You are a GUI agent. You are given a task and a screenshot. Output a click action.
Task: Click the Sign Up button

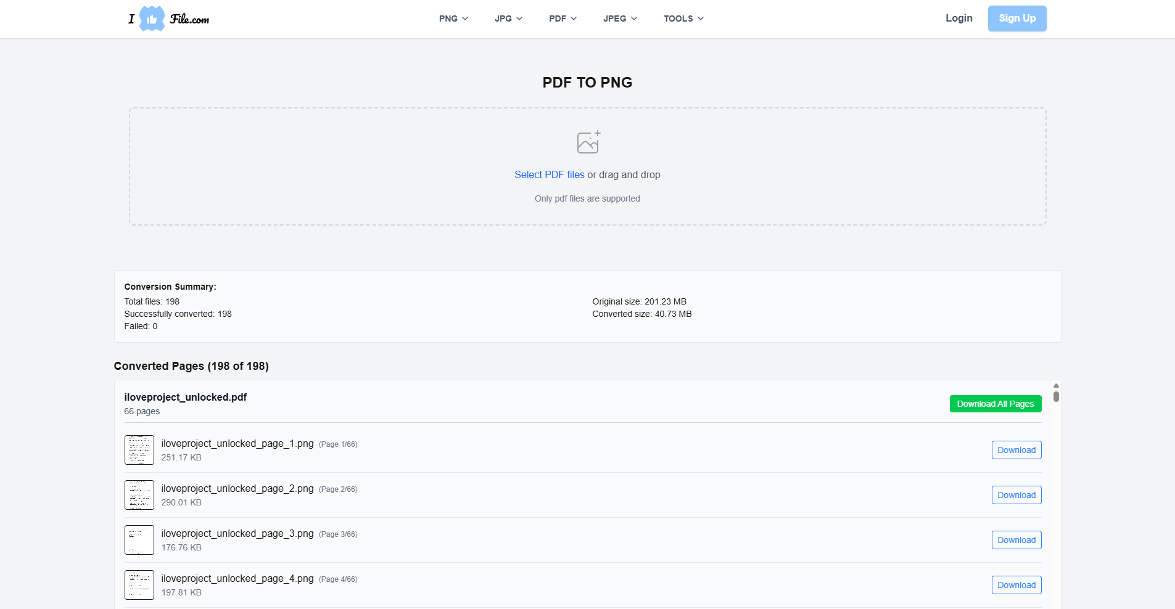pyautogui.click(x=1016, y=18)
